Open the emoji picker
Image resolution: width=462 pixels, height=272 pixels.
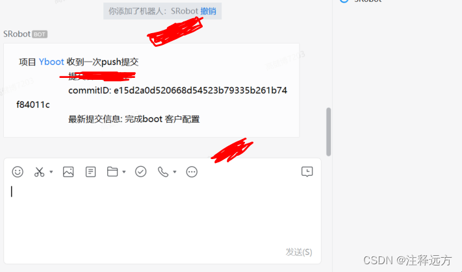[x=18, y=171]
